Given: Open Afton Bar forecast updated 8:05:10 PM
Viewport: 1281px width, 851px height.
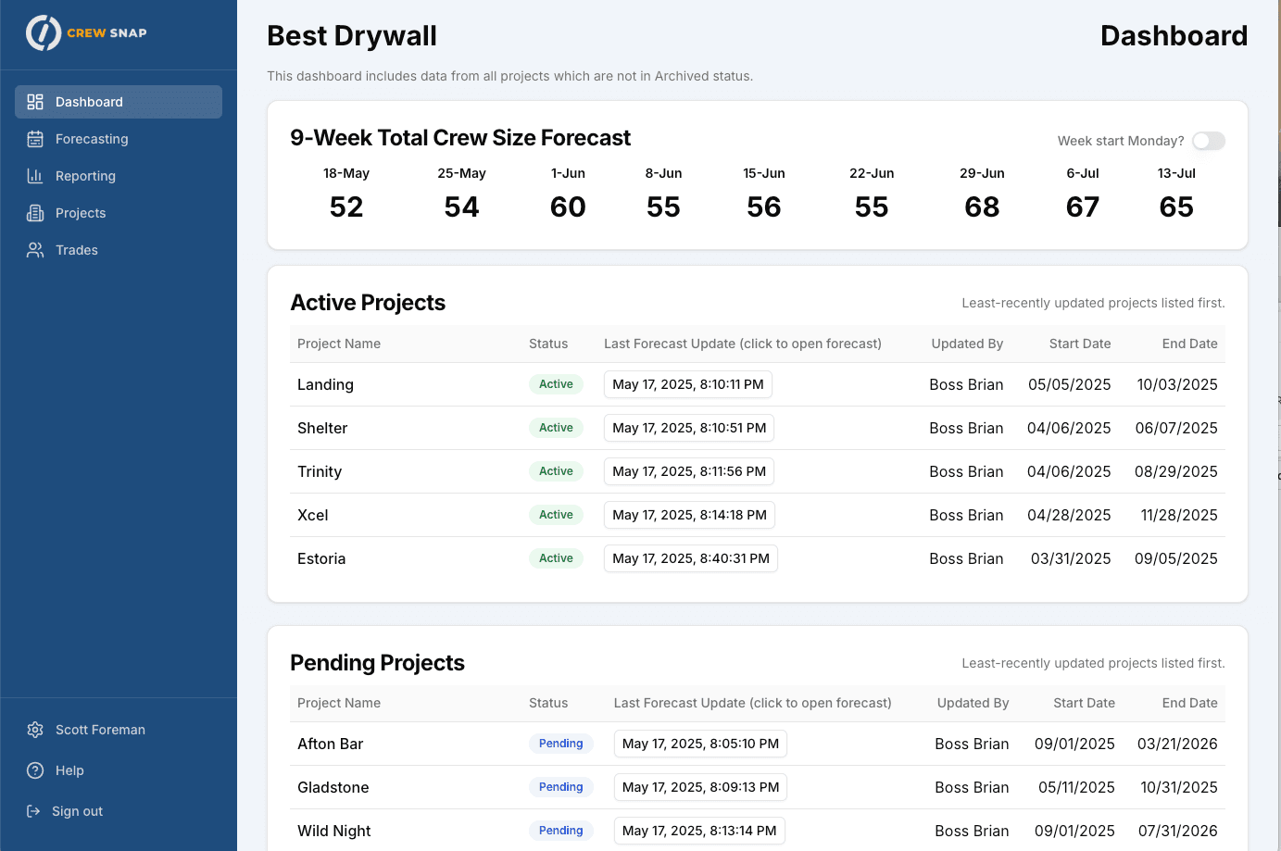Looking at the screenshot, I should click(701, 744).
